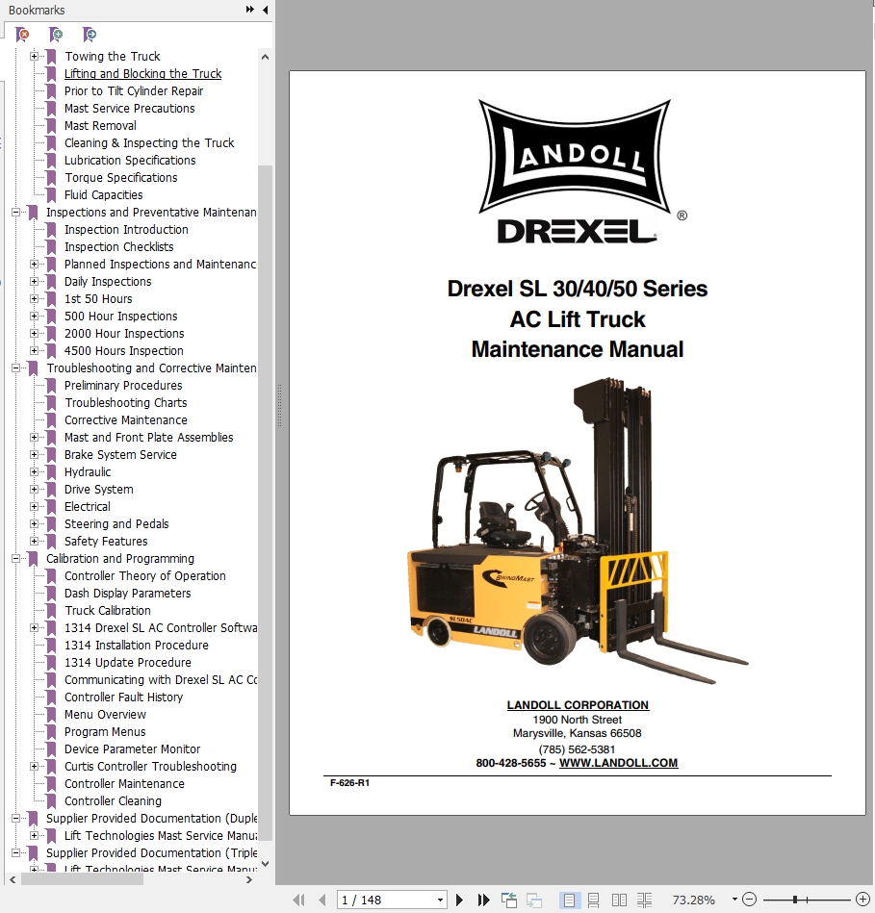Expand the 2000 Hour Inspections bookmark
The height and width of the screenshot is (913, 875).
pos(34,334)
